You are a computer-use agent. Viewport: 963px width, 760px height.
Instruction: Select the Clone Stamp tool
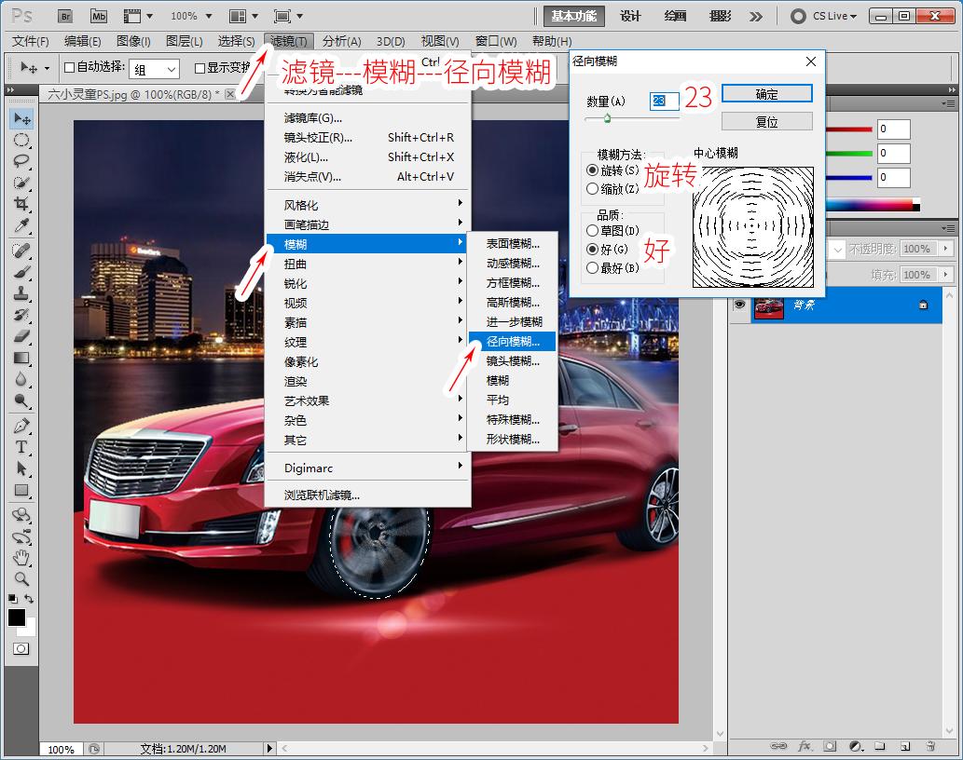[21, 293]
